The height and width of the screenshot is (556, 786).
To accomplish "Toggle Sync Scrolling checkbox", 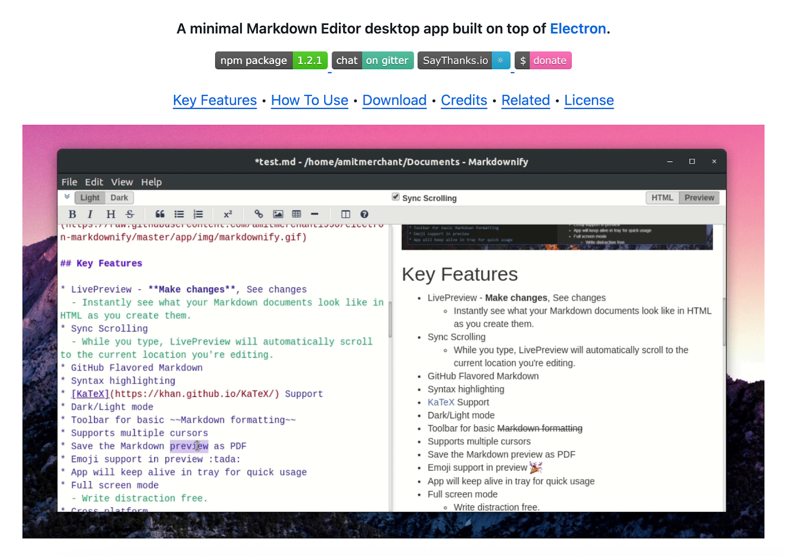I will pyautogui.click(x=395, y=197).
